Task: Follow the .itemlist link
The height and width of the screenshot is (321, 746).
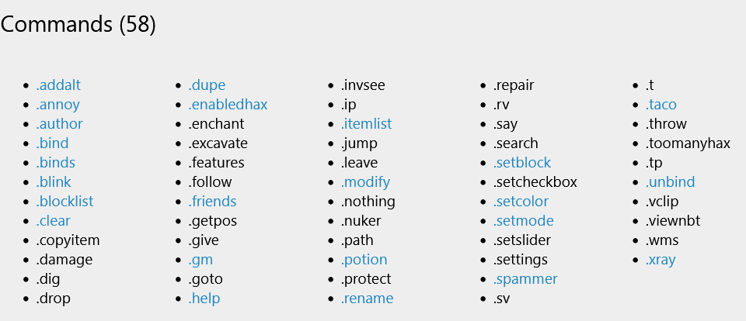Action: click(366, 124)
